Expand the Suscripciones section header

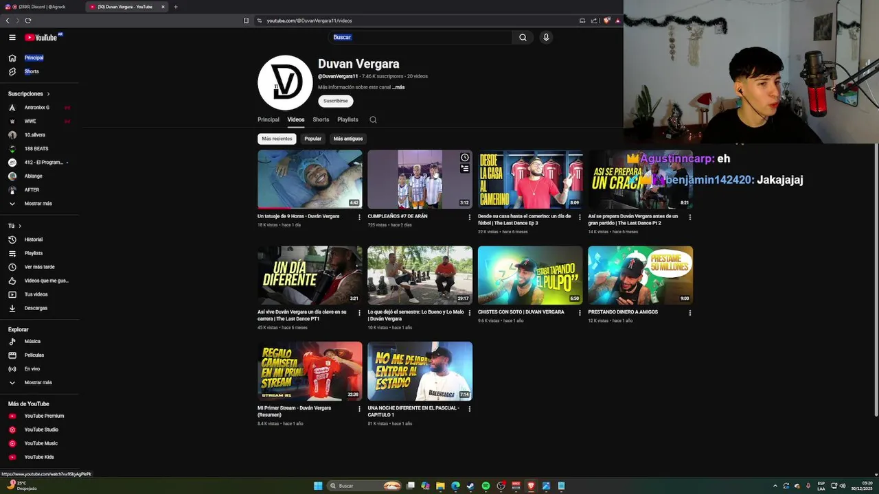[29, 93]
